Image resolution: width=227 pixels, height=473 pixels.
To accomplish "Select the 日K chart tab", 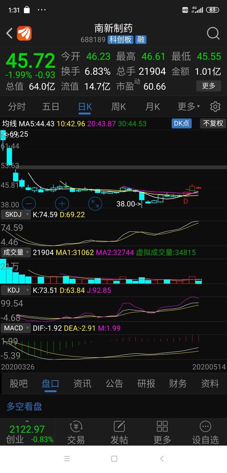I will tap(85, 106).
